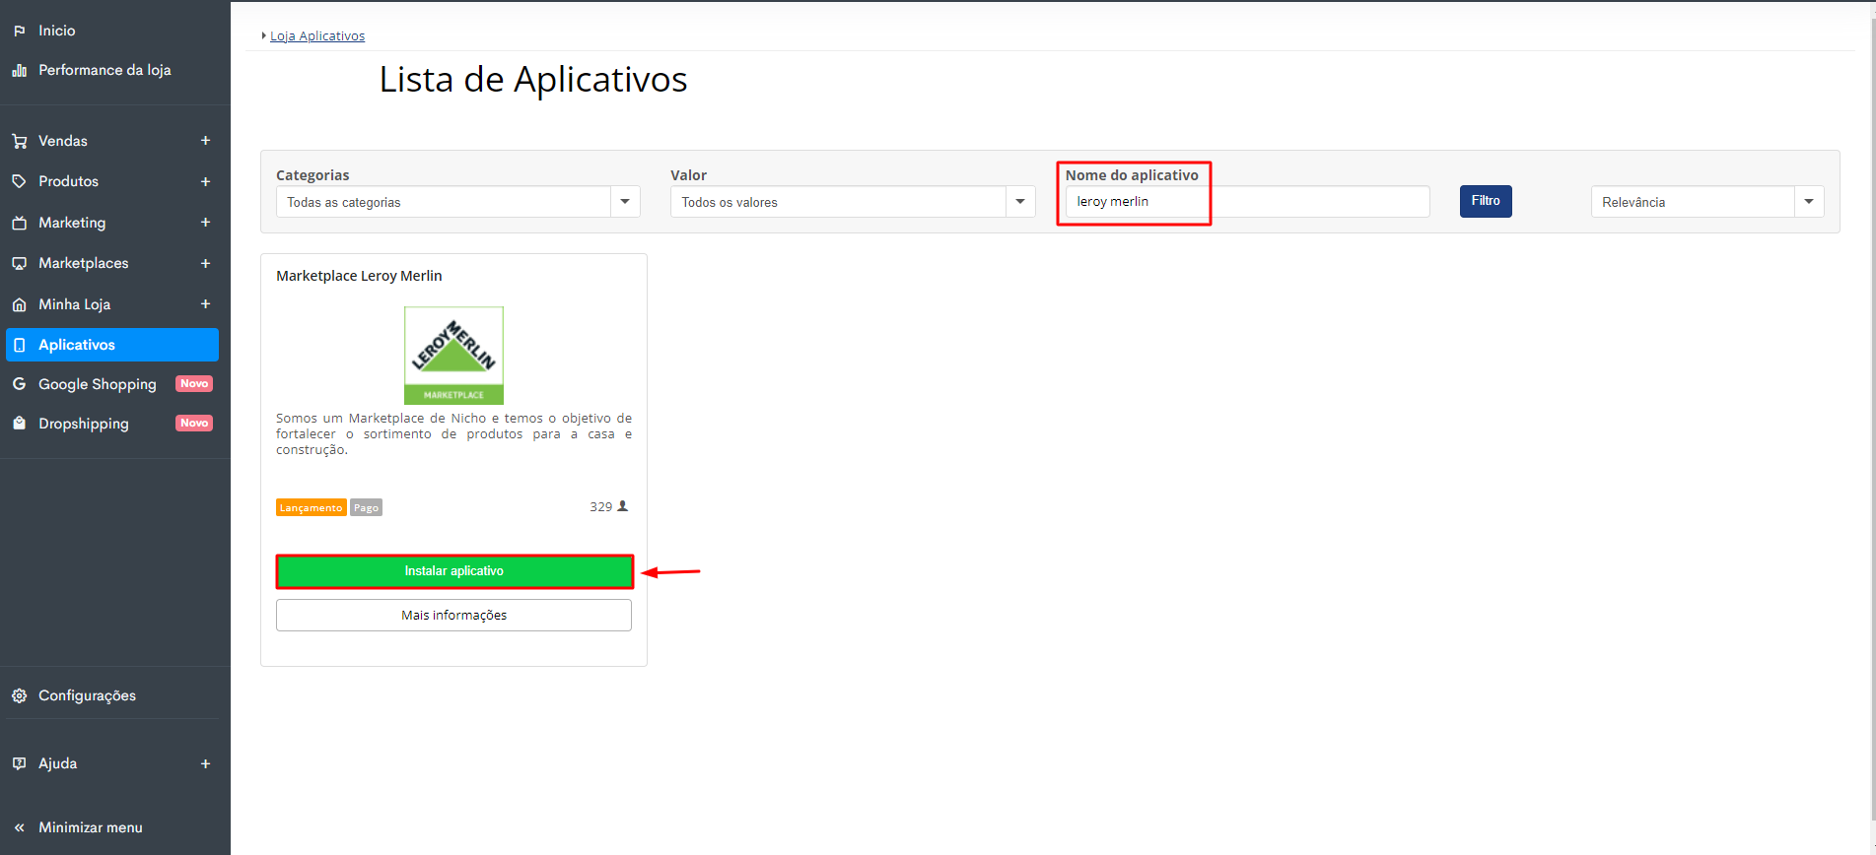This screenshot has width=1876, height=855.
Task: Open the Vendas menu item
Action: point(63,141)
